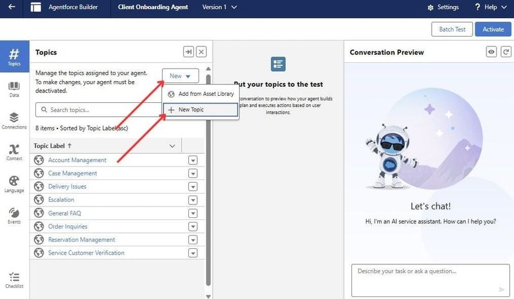
Task: Open the General FAQ topic
Action: coord(65,213)
